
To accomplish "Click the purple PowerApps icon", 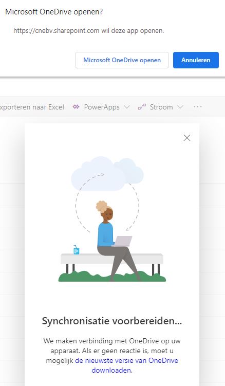I will coord(76,107).
